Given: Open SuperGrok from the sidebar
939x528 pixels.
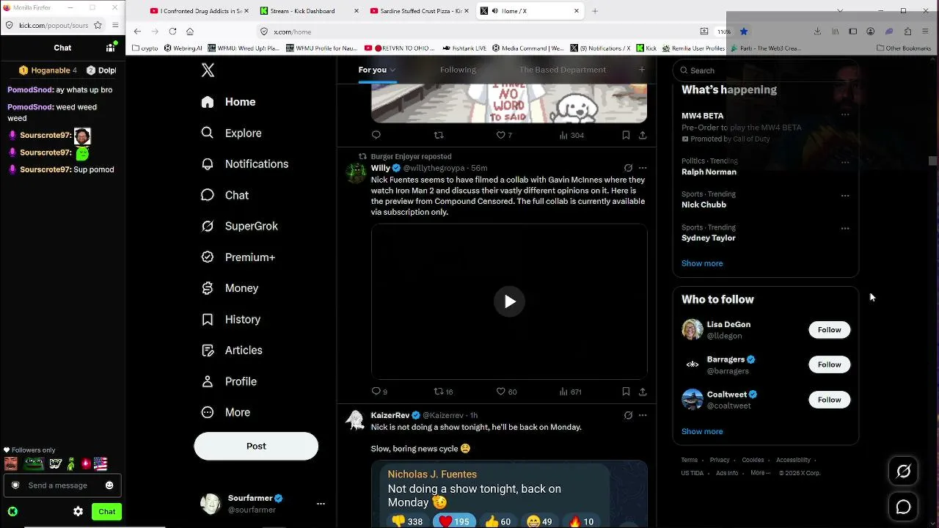Looking at the screenshot, I should click(240, 226).
